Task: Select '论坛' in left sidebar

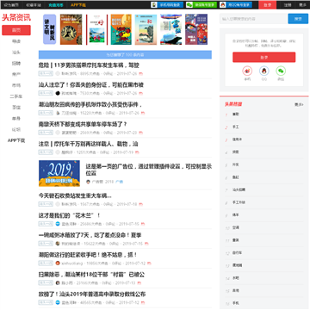Action: click(x=16, y=129)
